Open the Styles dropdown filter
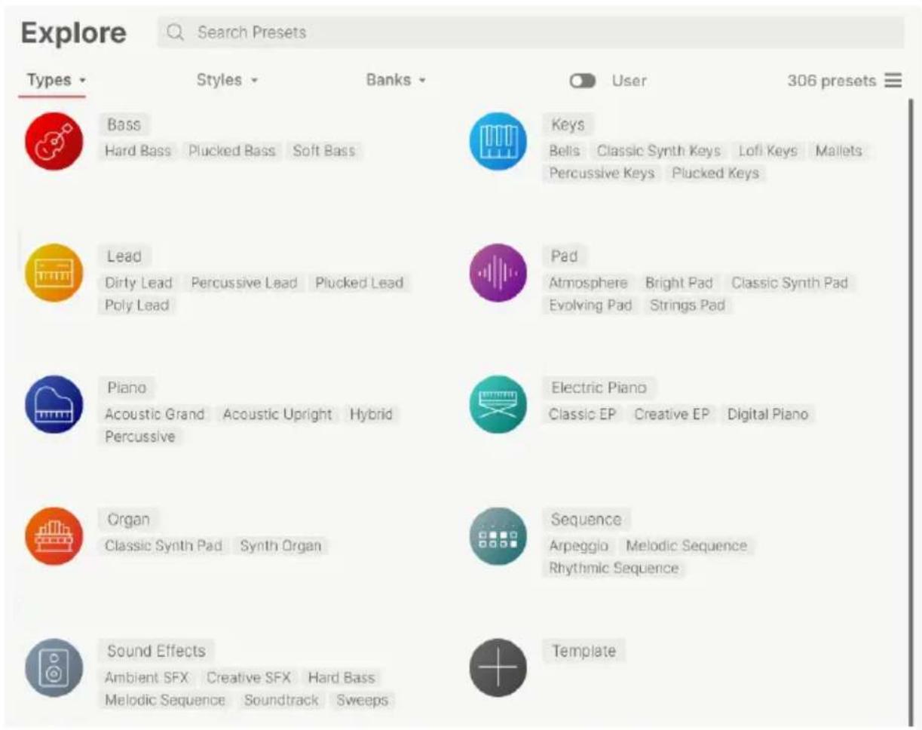This screenshot has width=922, height=730. point(227,80)
